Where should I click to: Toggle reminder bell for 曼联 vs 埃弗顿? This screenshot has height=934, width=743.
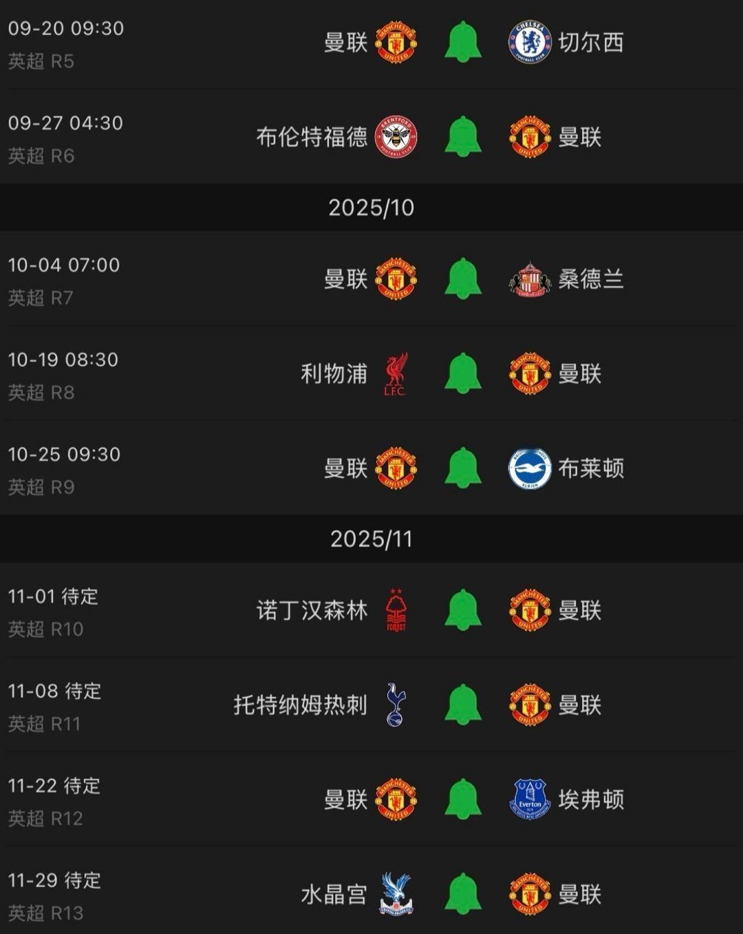click(x=463, y=799)
